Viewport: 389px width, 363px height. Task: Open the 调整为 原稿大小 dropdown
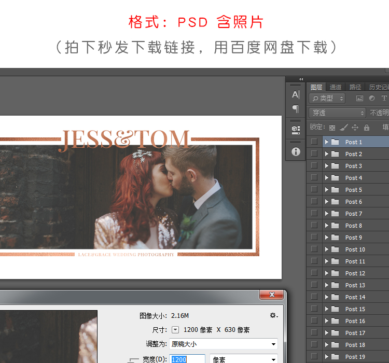[223, 344]
